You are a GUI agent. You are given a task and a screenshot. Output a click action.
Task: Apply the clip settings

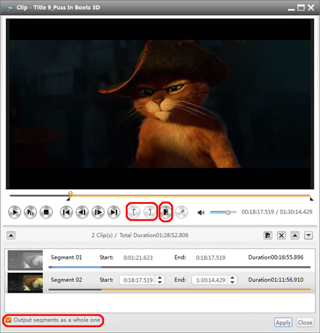(283, 323)
